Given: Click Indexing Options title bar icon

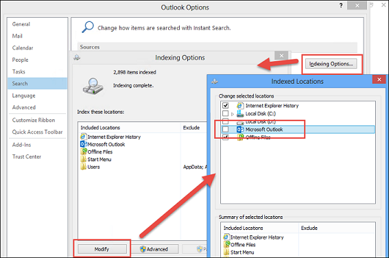Looking at the screenshot, I should (77, 58).
